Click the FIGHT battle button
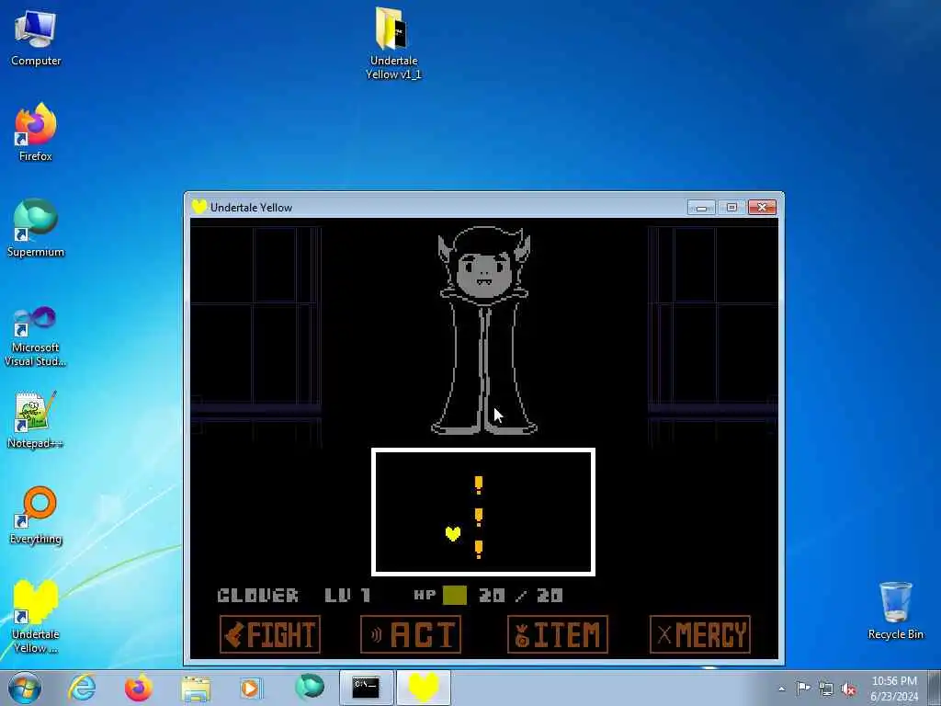The height and width of the screenshot is (706, 941). [x=270, y=634]
